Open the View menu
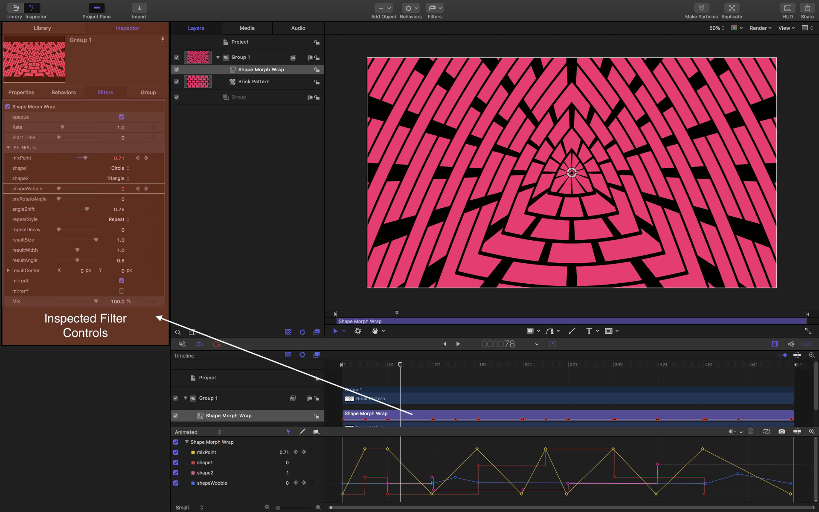The width and height of the screenshot is (819, 512). pyautogui.click(x=787, y=28)
